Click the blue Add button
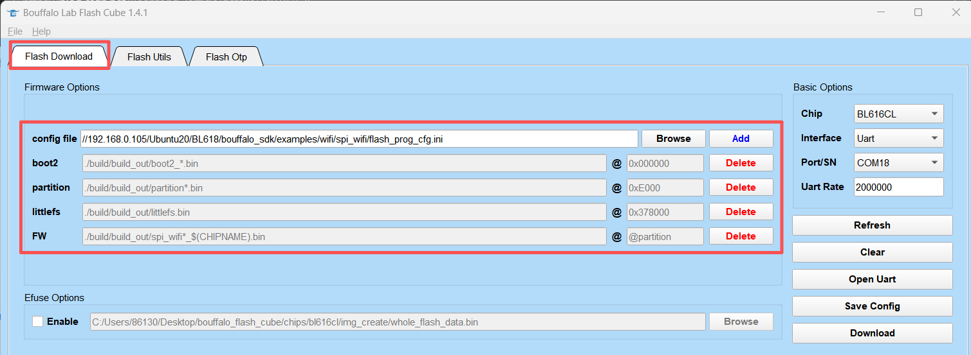The height and width of the screenshot is (355, 971). pyautogui.click(x=741, y=139)
